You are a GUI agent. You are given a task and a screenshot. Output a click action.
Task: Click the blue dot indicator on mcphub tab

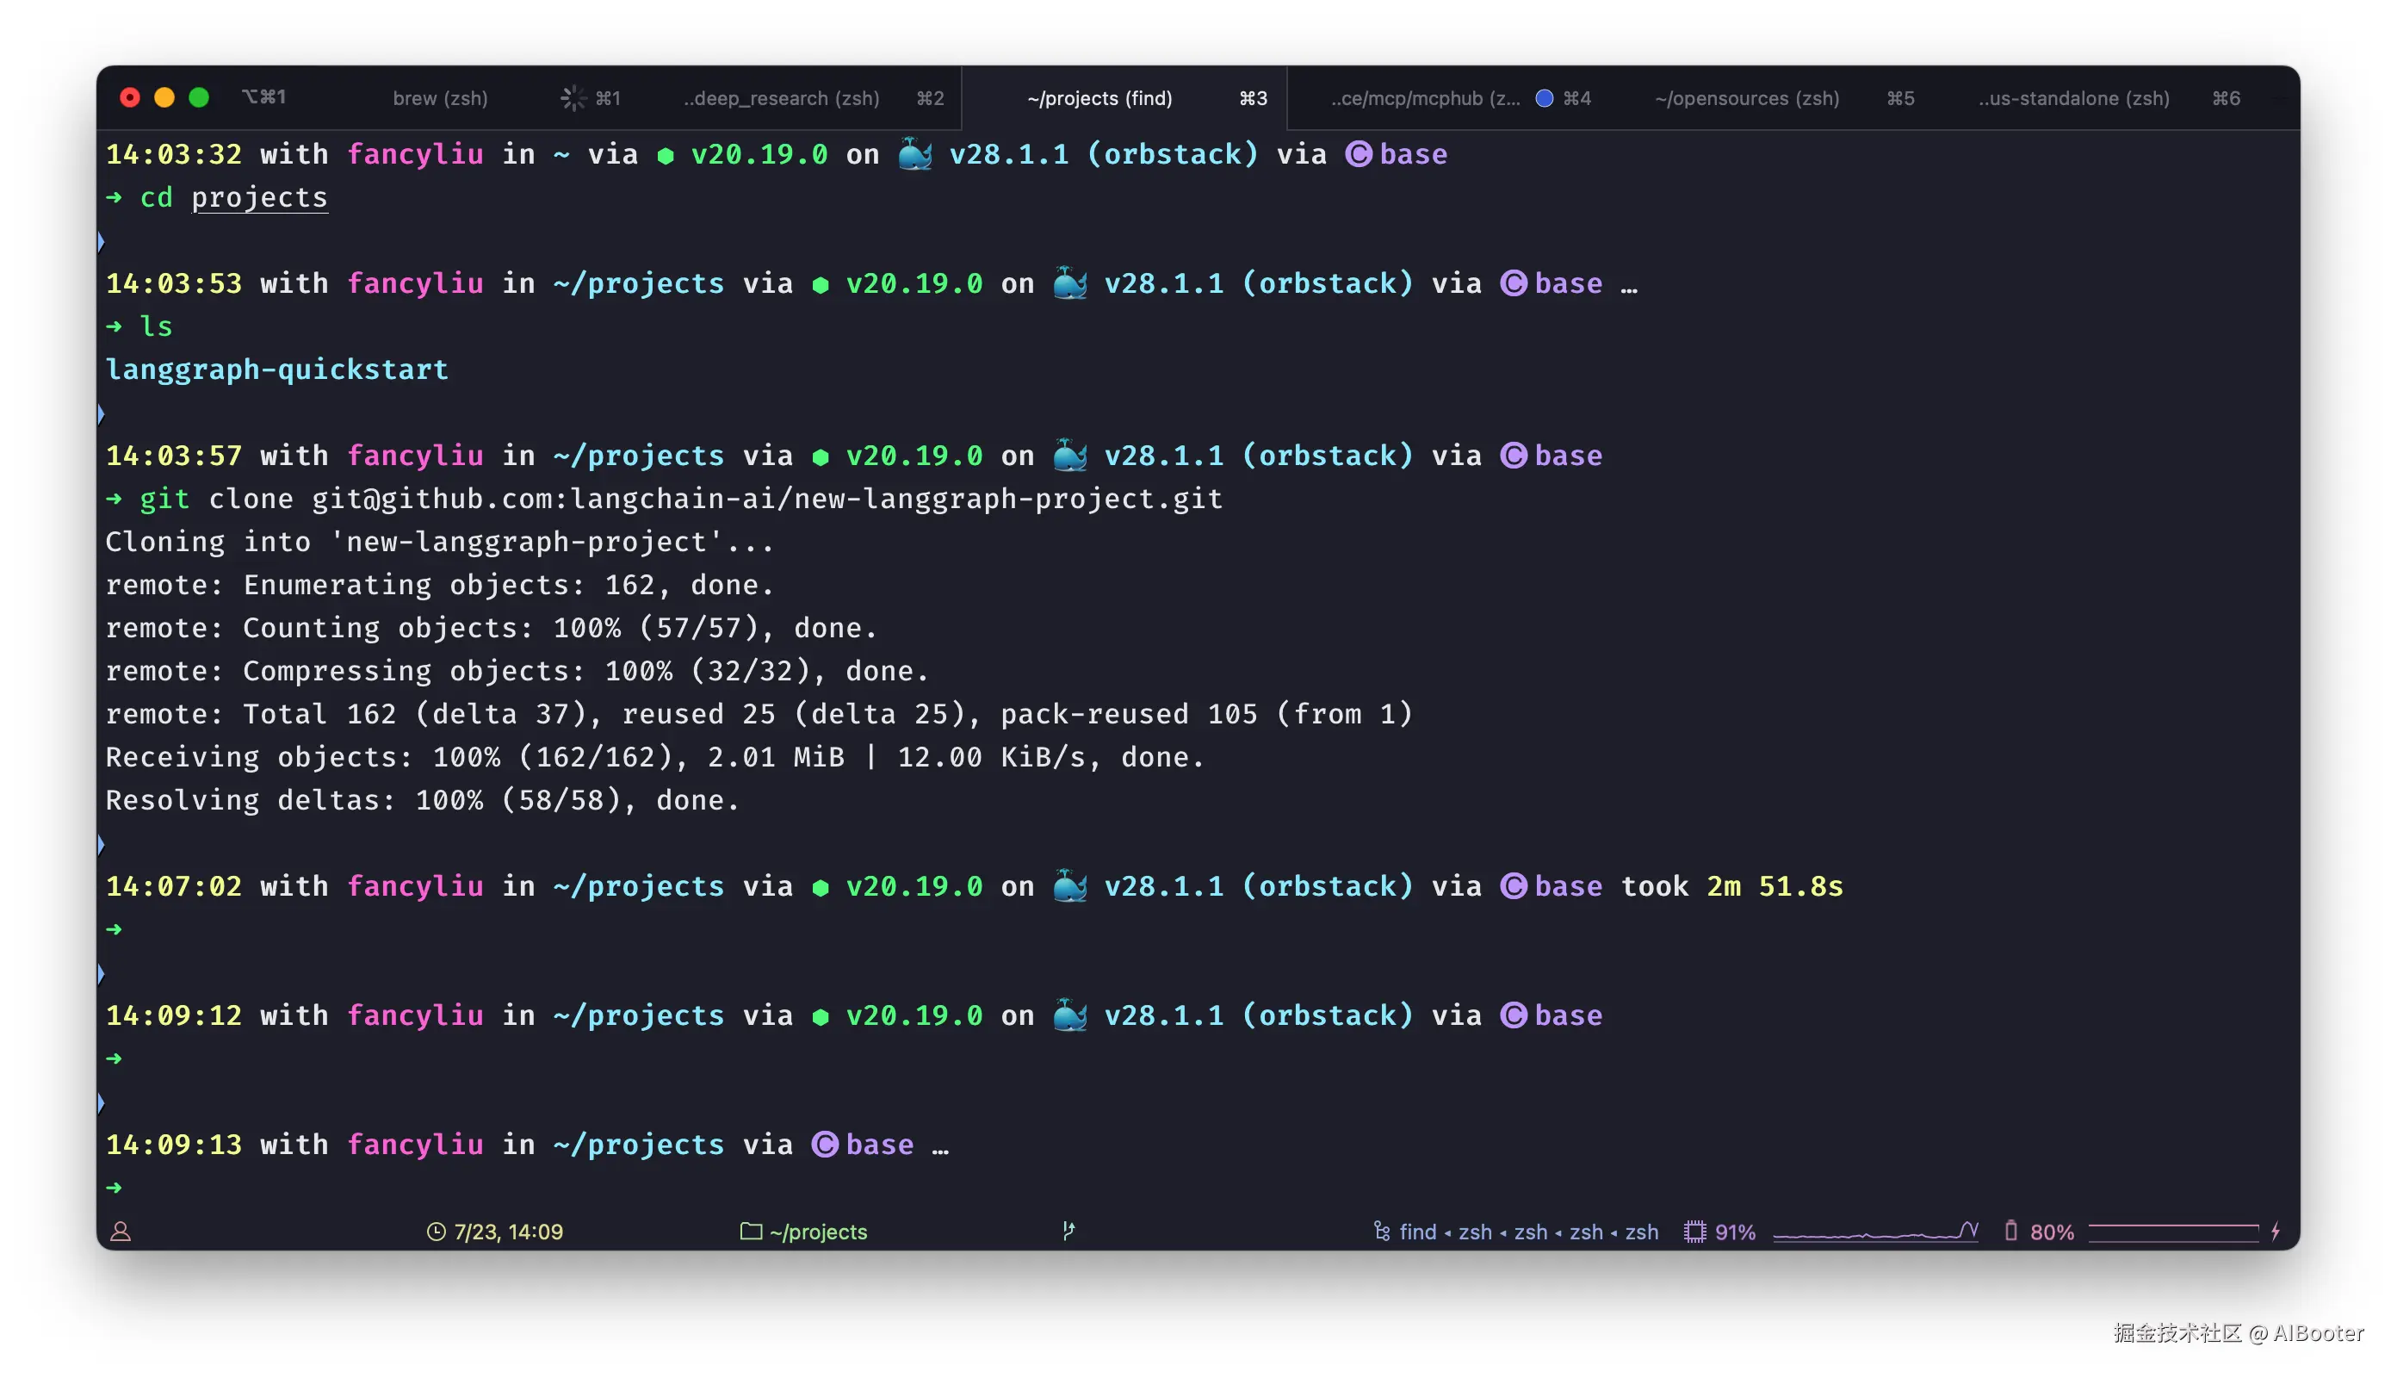[1544, 98]
